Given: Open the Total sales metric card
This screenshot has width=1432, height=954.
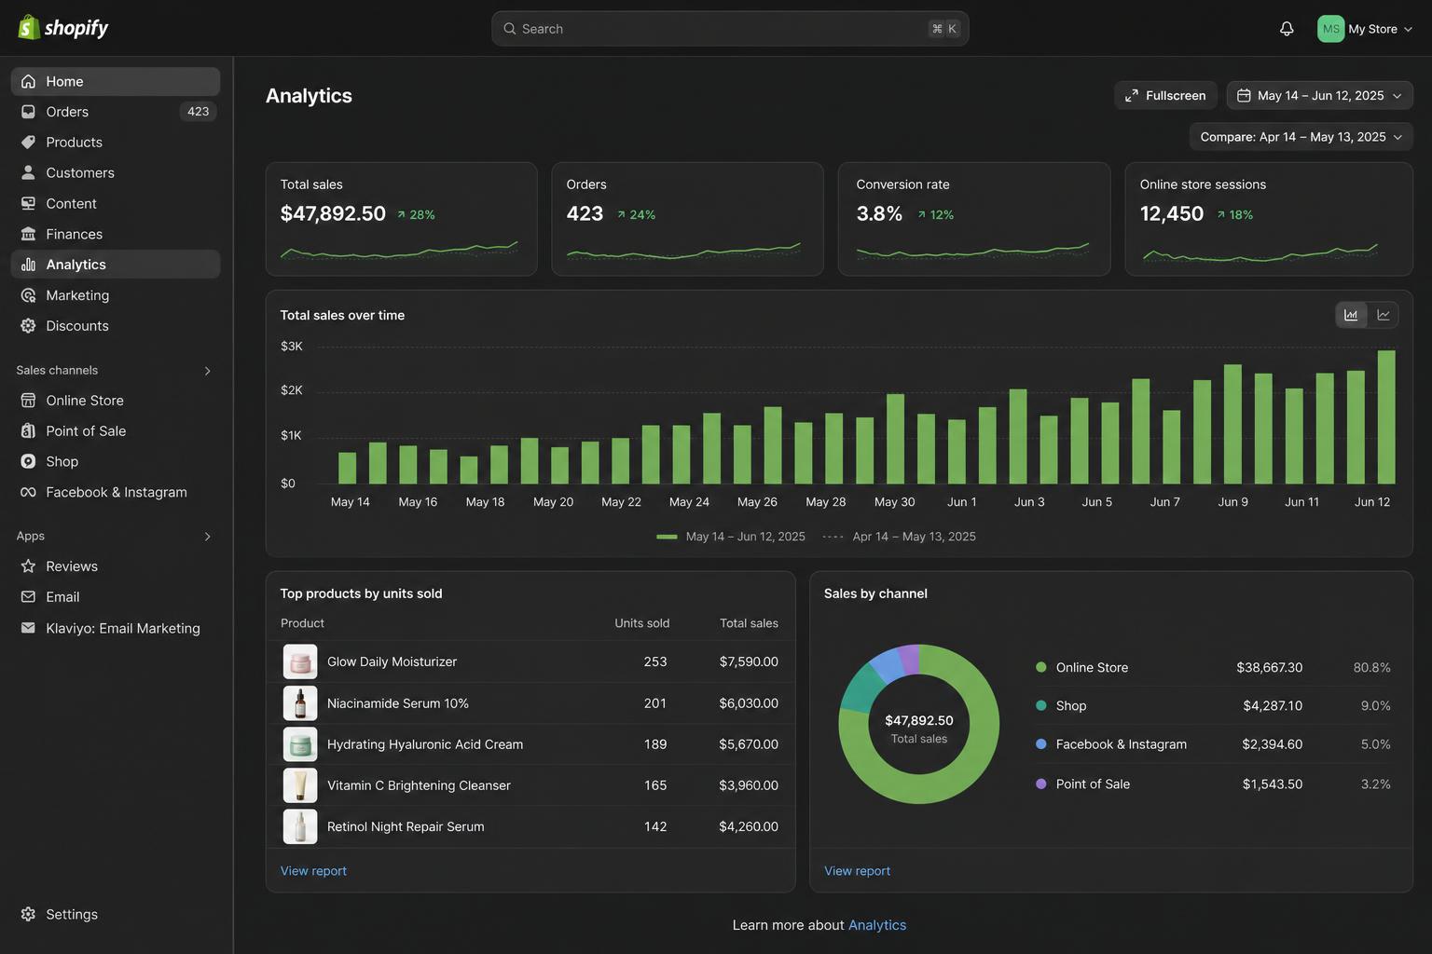Looking at the screenshot, I should coord(402,219).
